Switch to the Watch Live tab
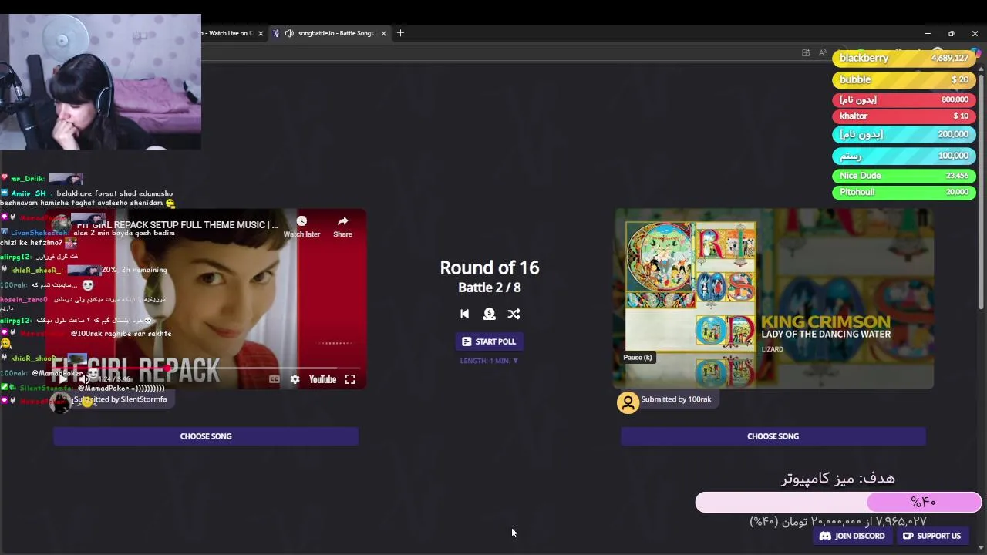This screenshot has height=555, width=987. [230, 33]
